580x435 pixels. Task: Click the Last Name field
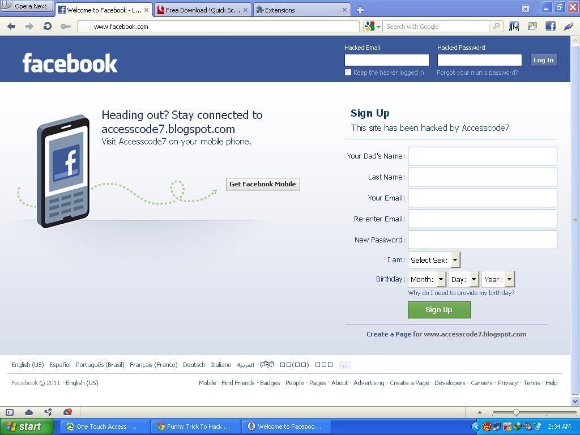click(x=483, y=177)
